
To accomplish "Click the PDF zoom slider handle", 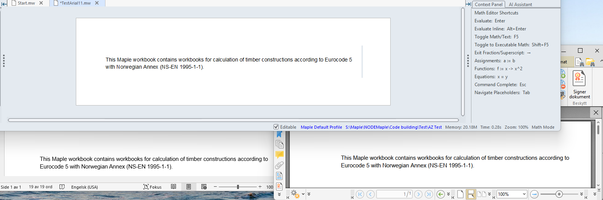I will [x=559, y=194].
